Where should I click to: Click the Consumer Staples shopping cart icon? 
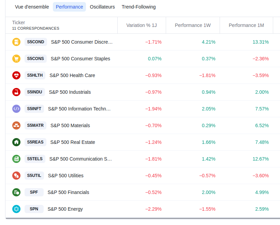[16, 59]
